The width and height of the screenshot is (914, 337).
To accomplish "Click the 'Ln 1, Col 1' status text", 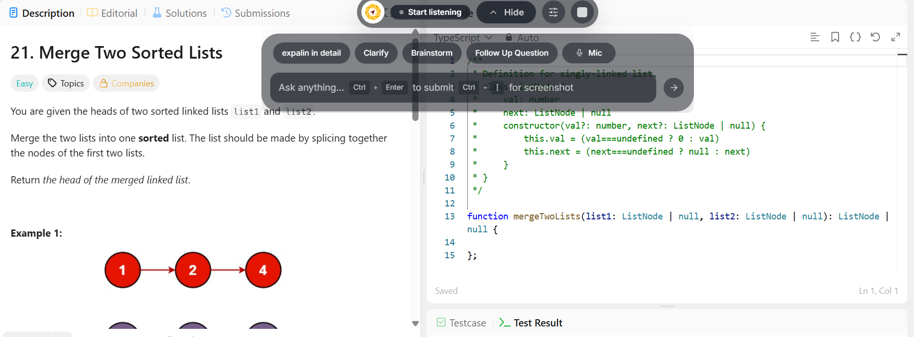I will 878,291.
